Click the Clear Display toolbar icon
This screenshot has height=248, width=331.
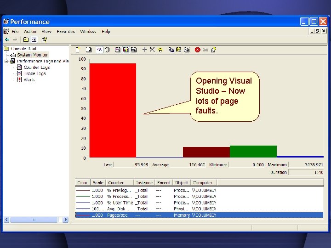click(89, 50)
